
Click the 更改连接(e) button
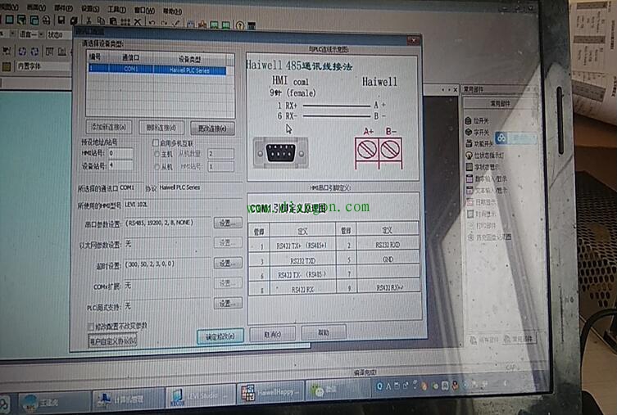[x=213, y=129]
